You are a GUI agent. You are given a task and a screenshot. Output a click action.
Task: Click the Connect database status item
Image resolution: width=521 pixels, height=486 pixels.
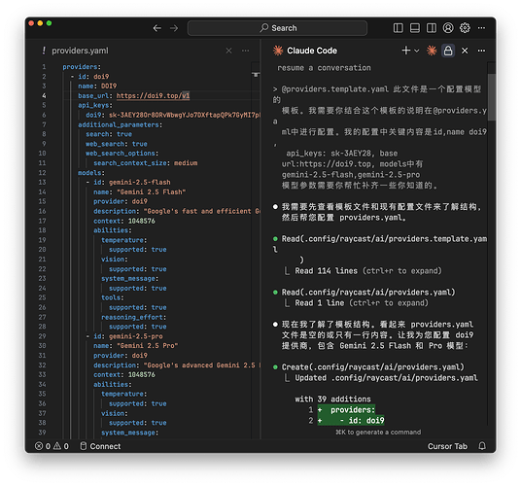(x=100, y=446)
